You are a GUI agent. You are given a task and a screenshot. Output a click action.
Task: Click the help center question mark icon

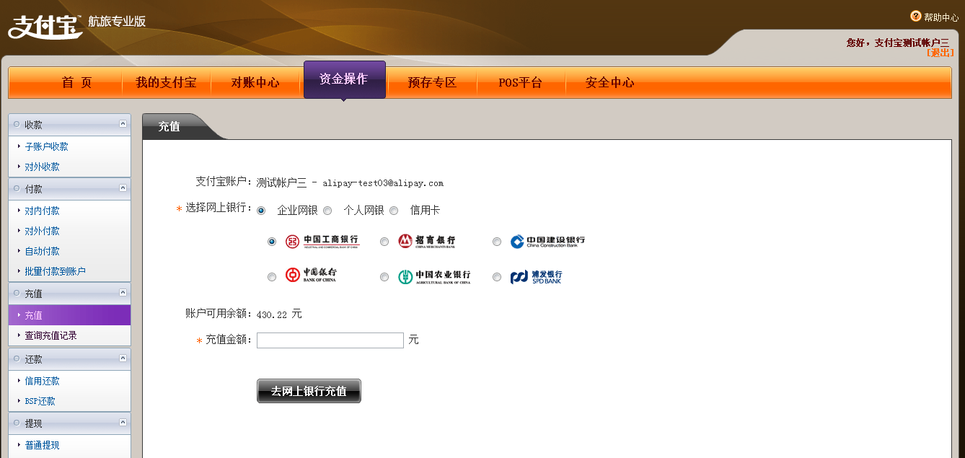point(915,17)
